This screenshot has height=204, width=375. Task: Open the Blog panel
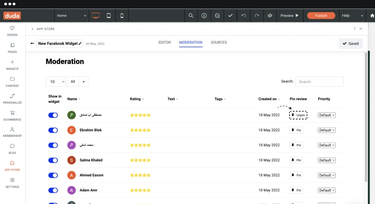pos(12,149)
